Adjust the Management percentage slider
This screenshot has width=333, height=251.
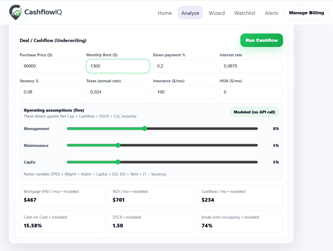(145, 128)
